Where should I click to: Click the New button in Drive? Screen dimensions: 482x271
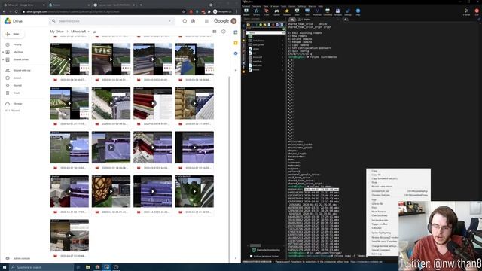click(x=14, y=34)
